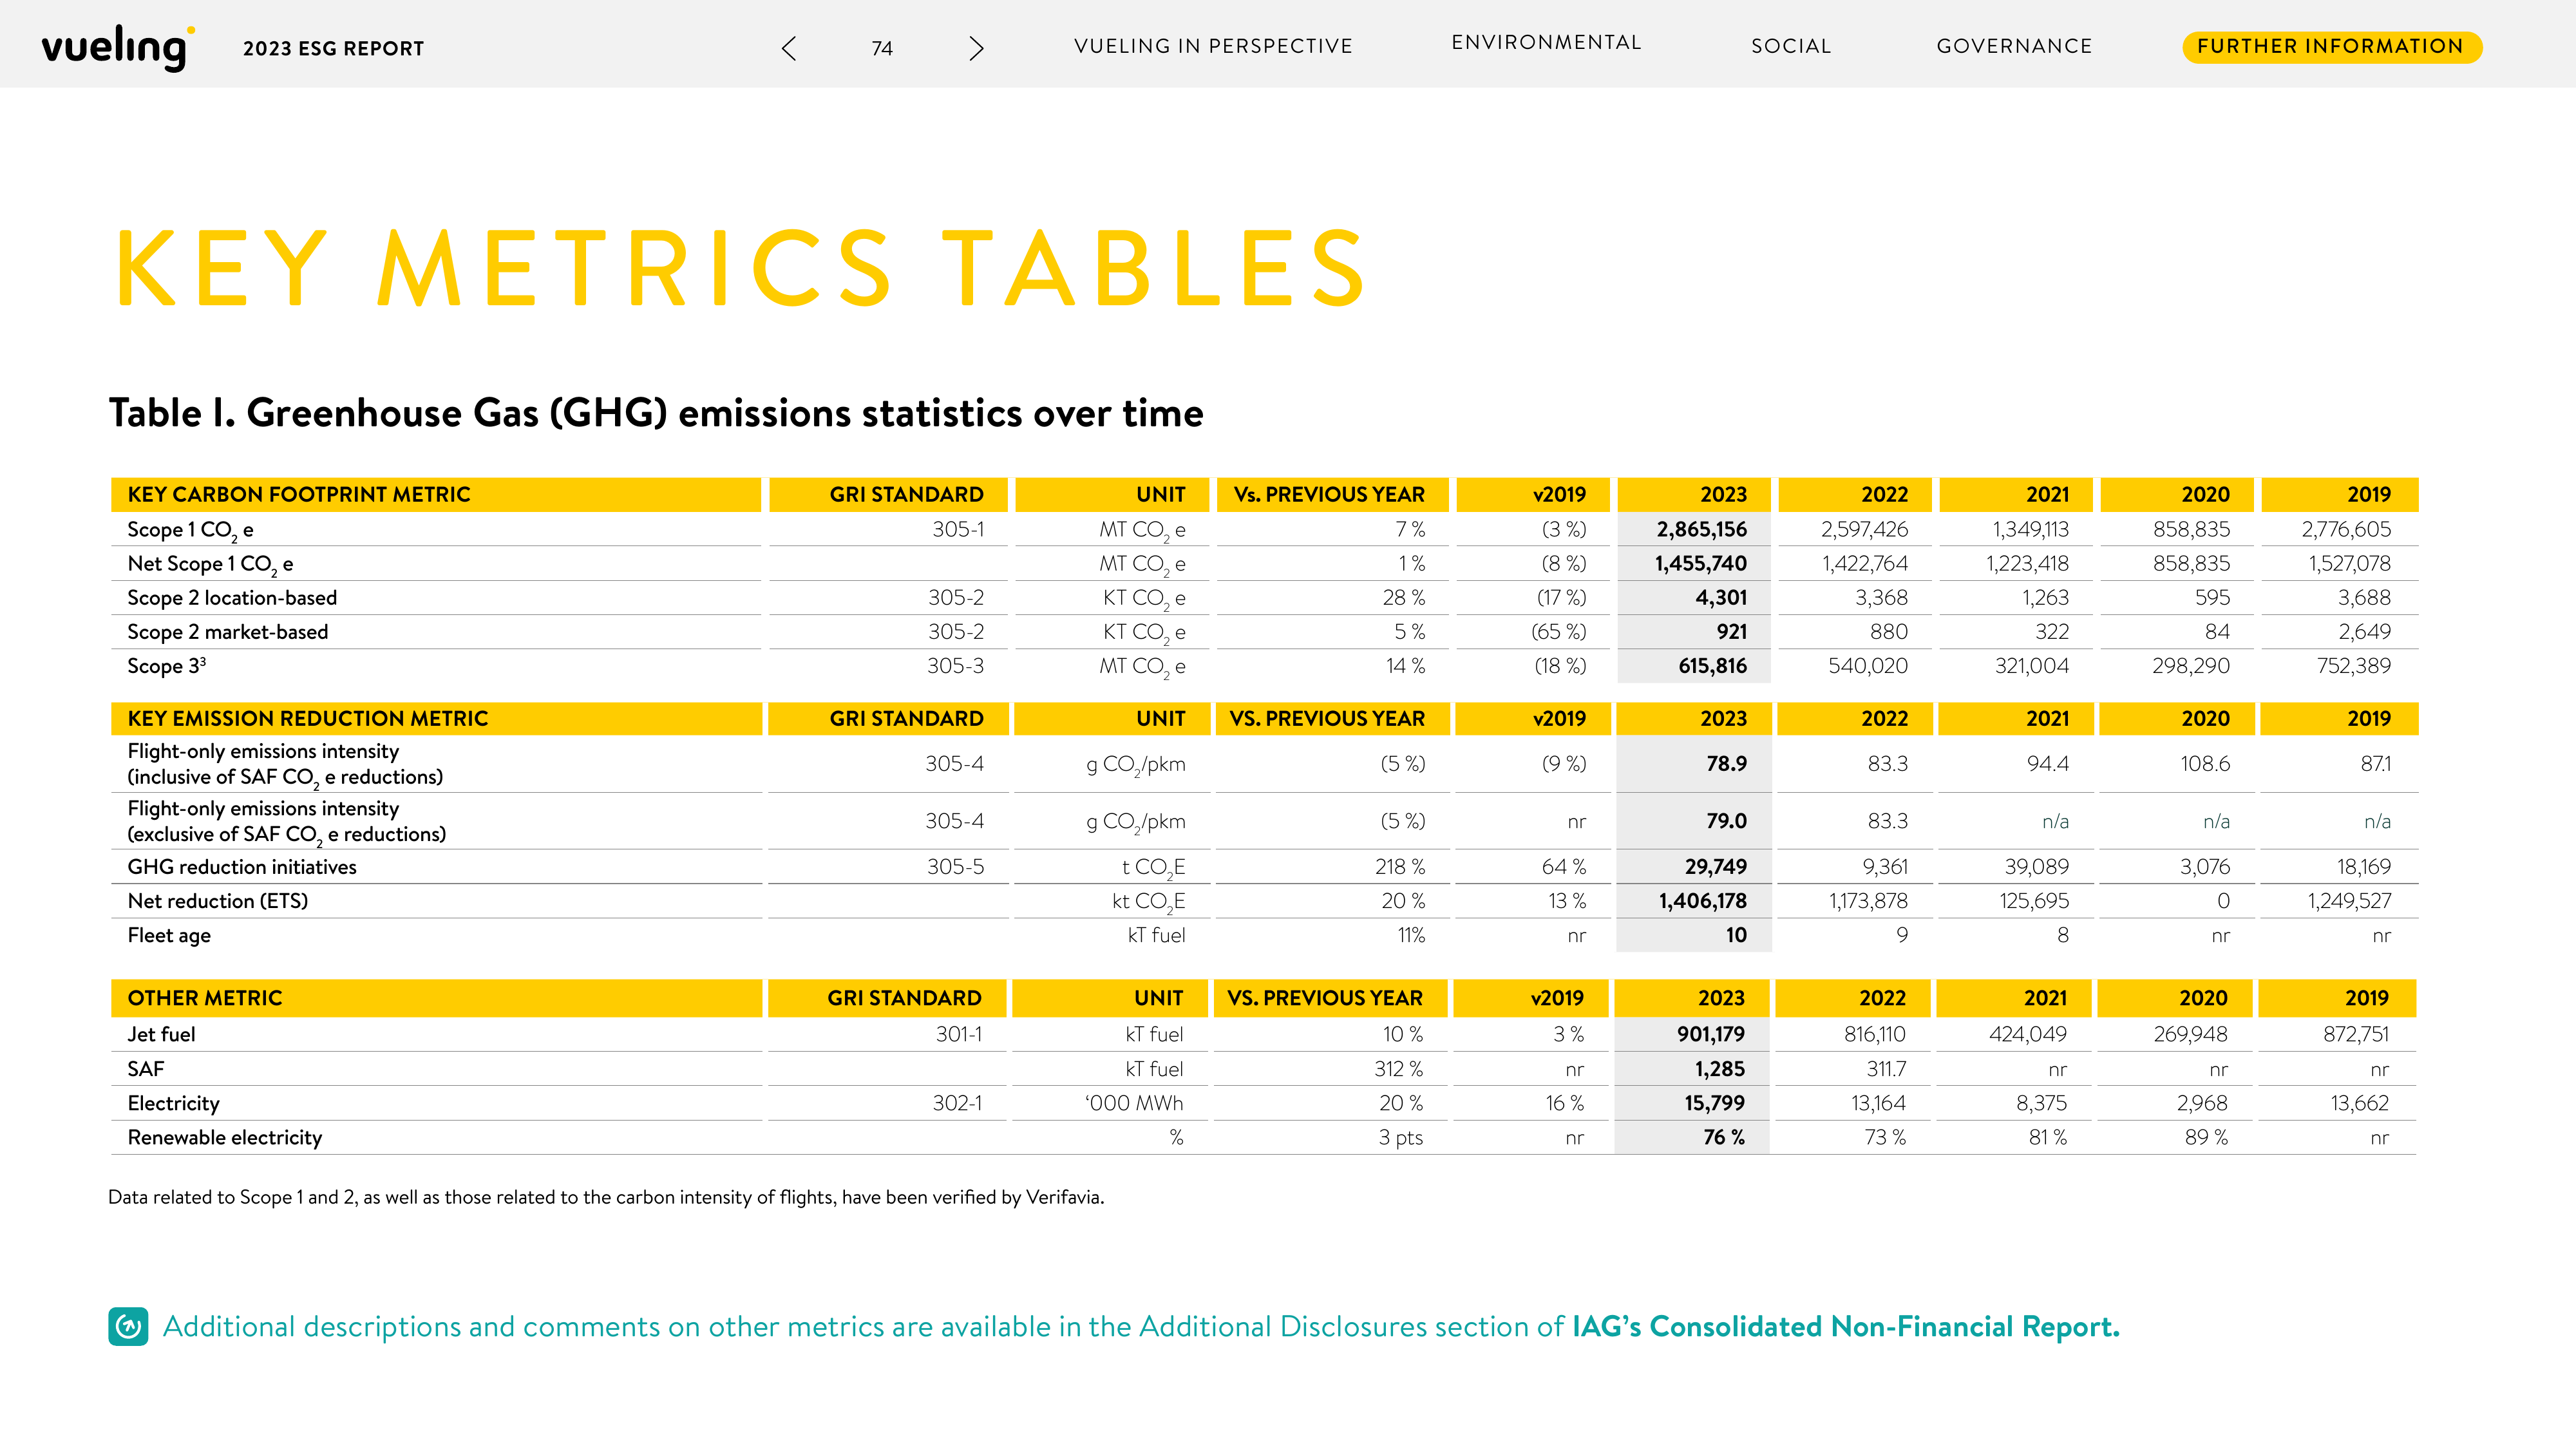
Task: Go to next page arrow
Action: pyautogui.click(x=976, y=48)
